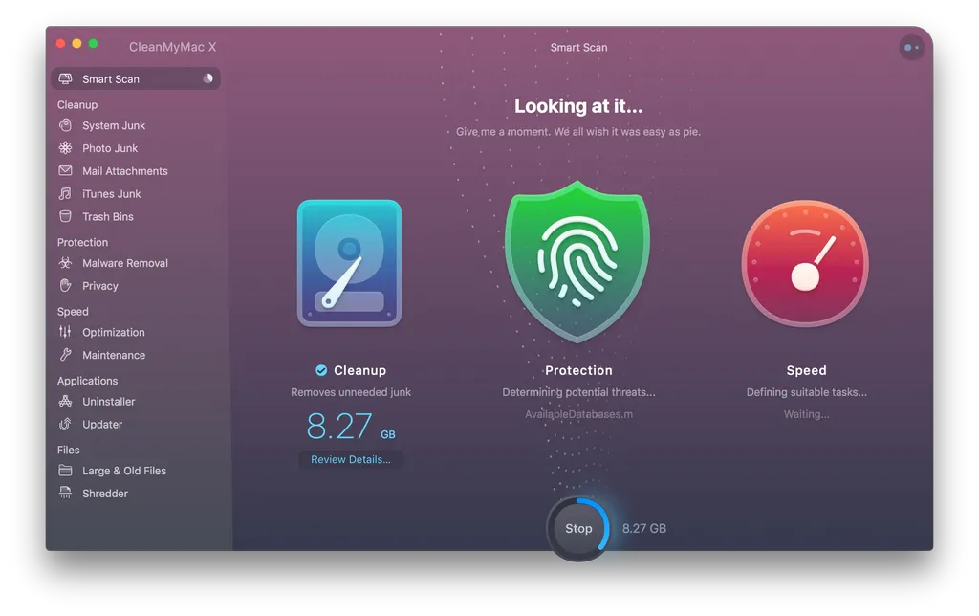Click the "Looking at it..." heading

[578, 106]
